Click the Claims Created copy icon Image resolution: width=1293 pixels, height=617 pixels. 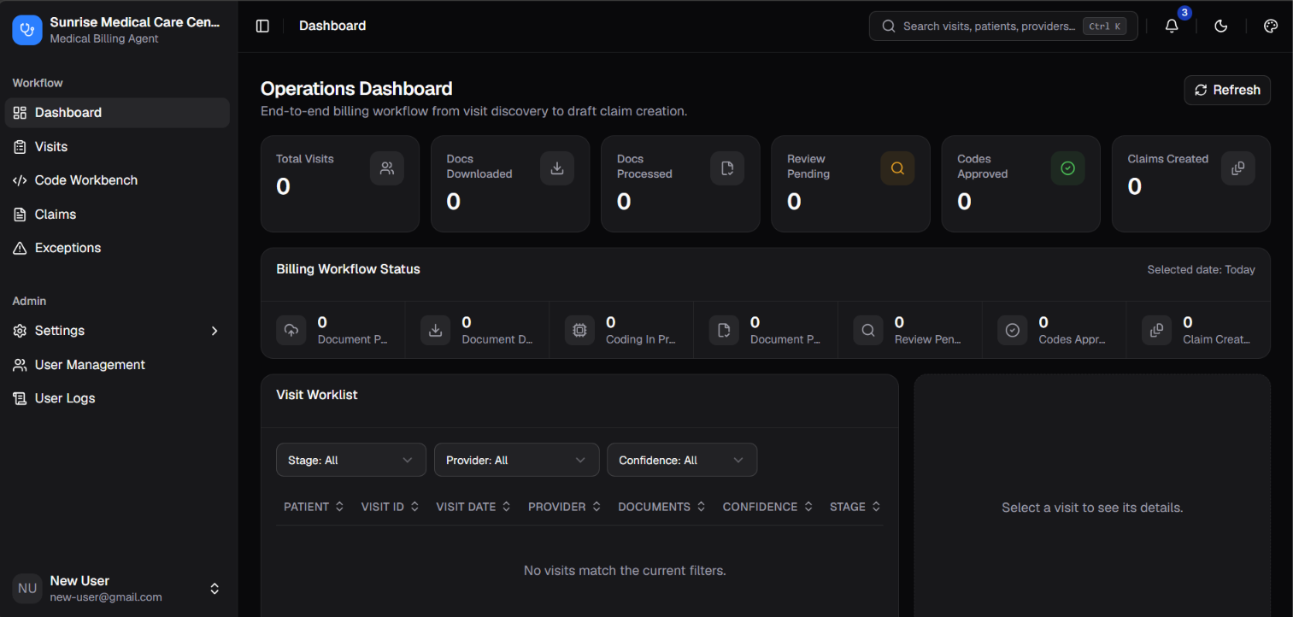[x=1237, y=168]
